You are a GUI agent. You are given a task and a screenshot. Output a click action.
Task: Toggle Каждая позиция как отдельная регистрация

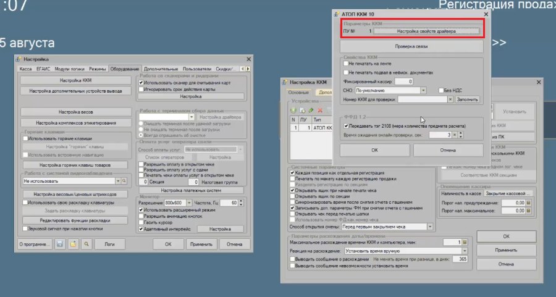pyautogui.click(x=293, y=173)
